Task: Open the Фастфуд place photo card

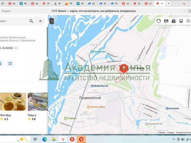Action: pyautogui.click(x=13, y=102)
